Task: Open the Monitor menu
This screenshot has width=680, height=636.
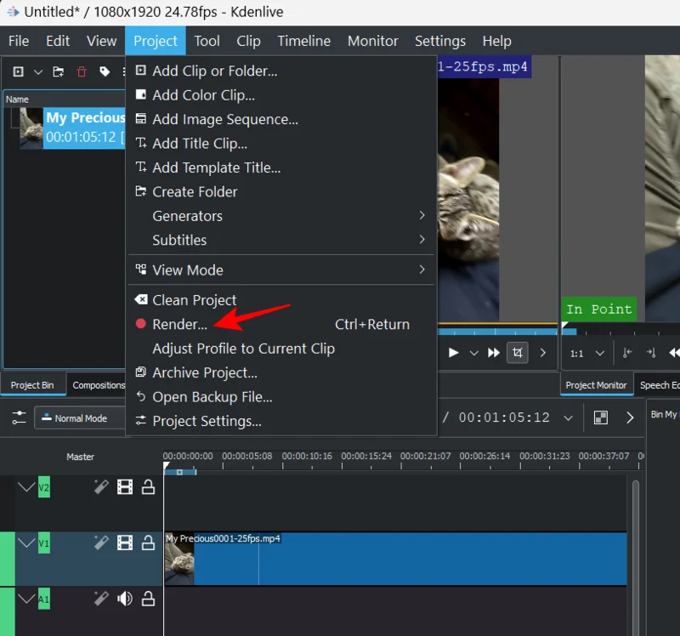Action: click(373, 41)
